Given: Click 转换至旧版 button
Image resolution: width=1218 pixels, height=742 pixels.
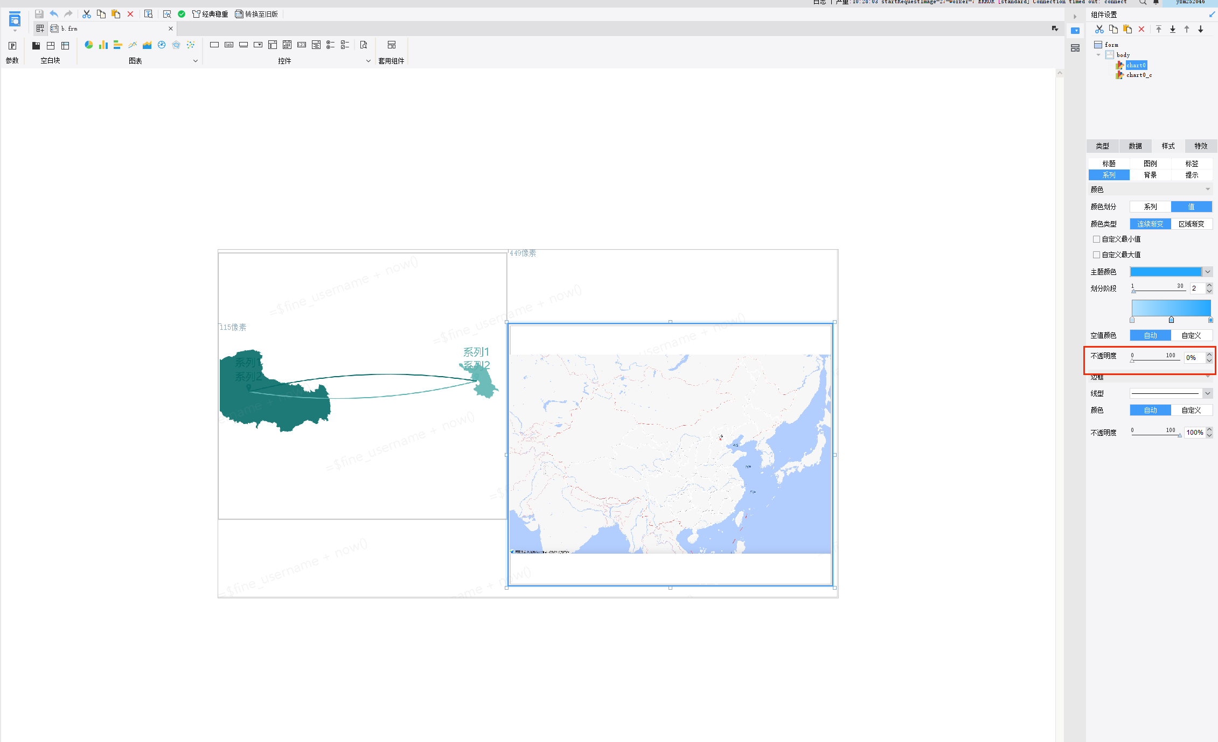Looking at the screenshot, I should tap(256, 14).
